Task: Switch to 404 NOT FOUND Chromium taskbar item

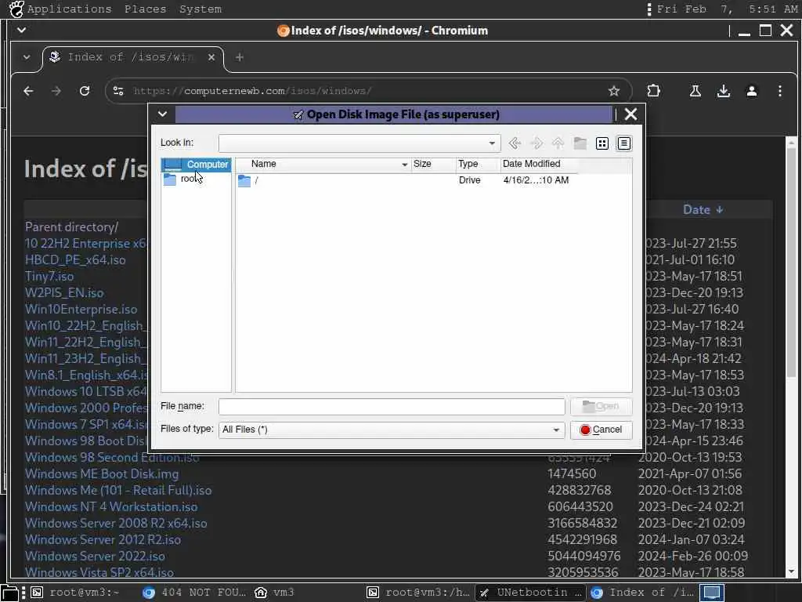Action: pyautogui.click(x=194, y=593)
